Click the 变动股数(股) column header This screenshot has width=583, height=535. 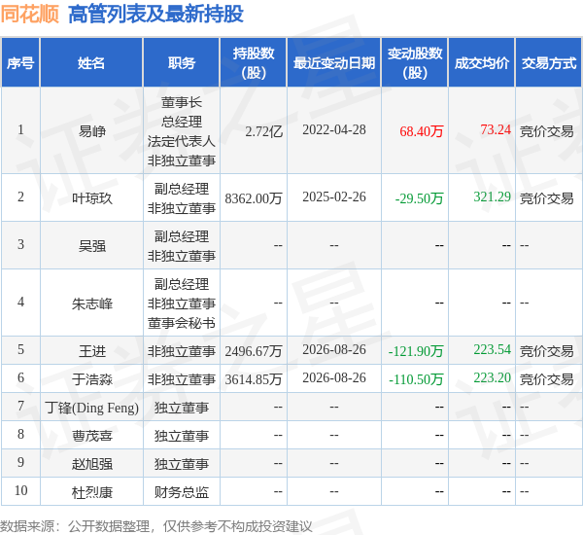(x=415, y=62)
